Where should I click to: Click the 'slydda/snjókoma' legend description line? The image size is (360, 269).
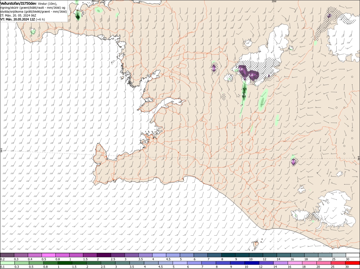[34, 12]
